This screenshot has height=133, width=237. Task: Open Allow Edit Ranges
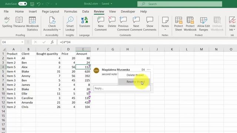tap(203, 24)
